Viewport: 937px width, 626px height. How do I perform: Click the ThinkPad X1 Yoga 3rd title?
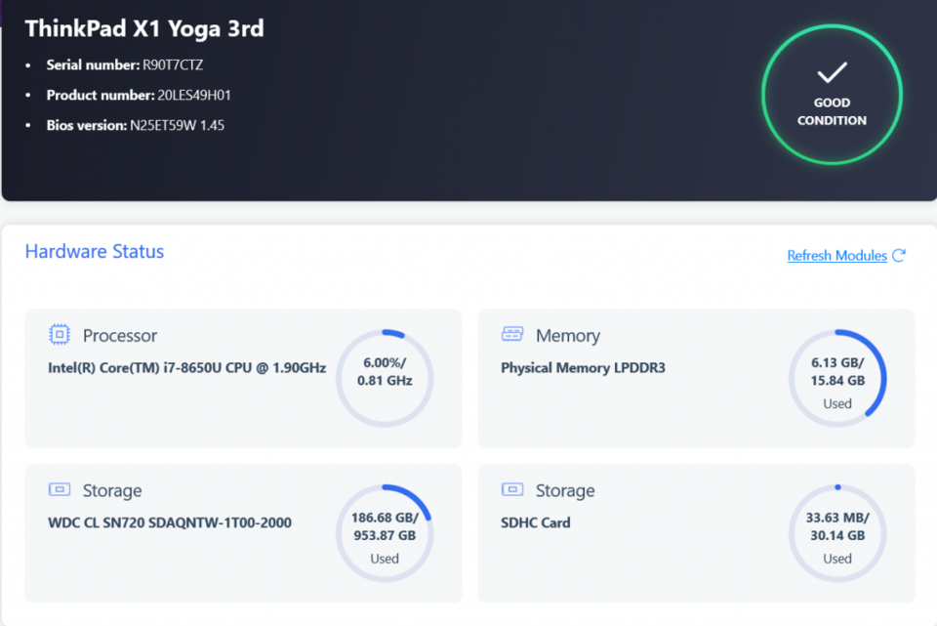coord(144,28)
